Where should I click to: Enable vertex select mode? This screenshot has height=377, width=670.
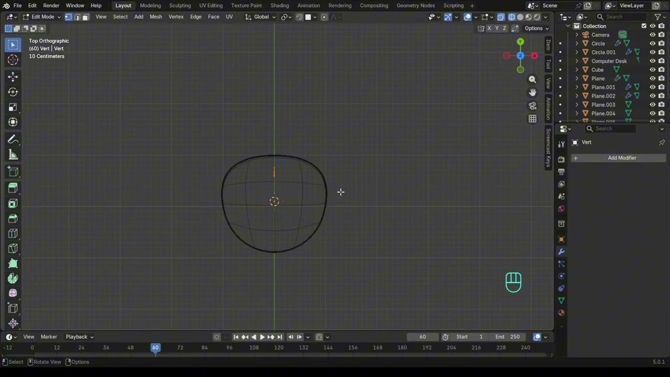point(69,17)
